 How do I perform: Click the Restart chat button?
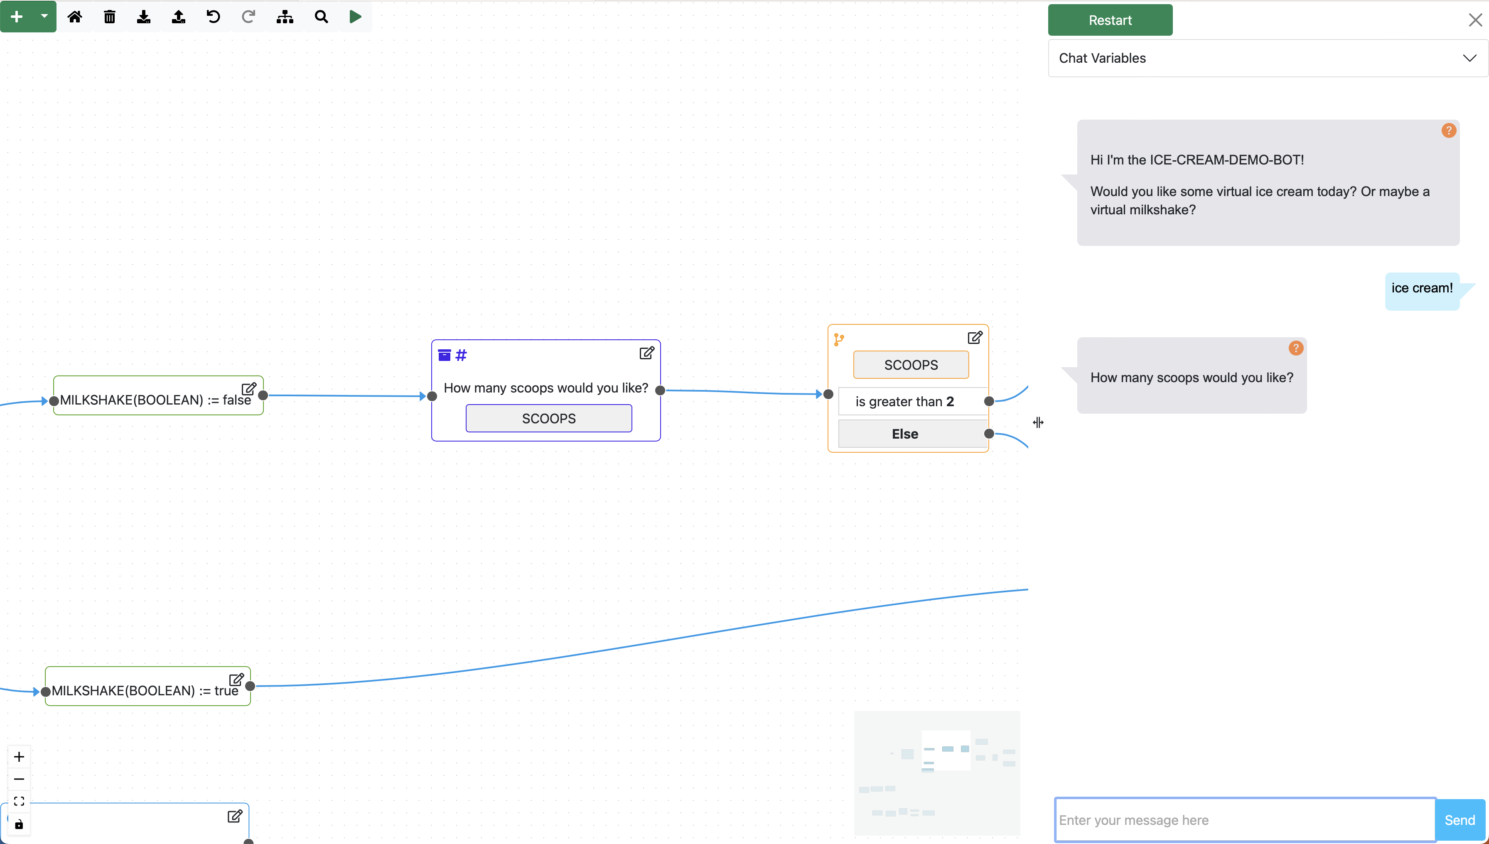click(1110, 20)
